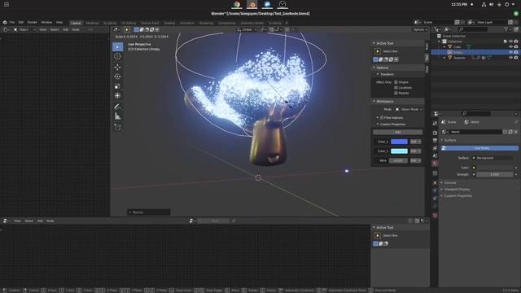Toggle viewport visibility eye for Cube
The image size is (521, 293).
pyautogui.click(x=510, y=47)
